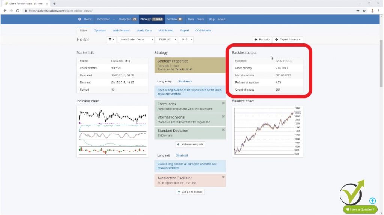Go back with browser back arrow
Screen dimensions: 384x215
pos(5,11)
